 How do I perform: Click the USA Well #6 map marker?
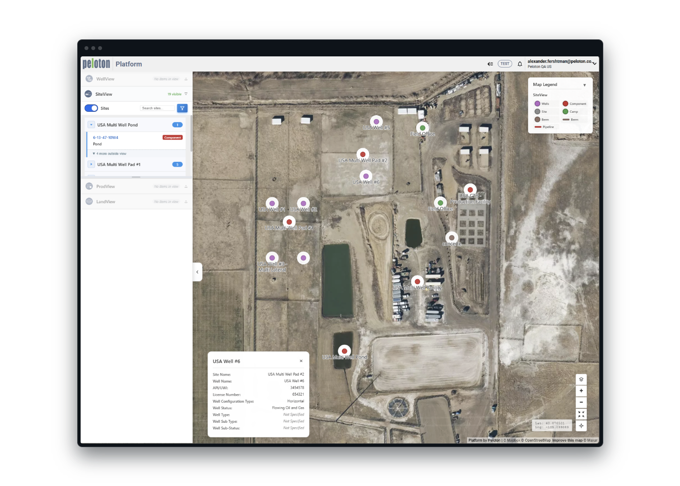tap(366, 176)
